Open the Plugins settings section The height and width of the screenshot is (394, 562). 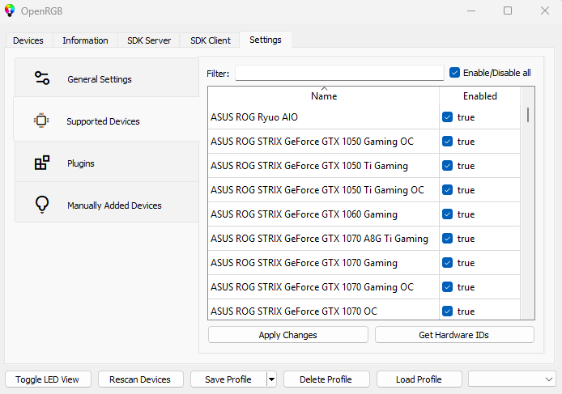(x=106, y=162)
